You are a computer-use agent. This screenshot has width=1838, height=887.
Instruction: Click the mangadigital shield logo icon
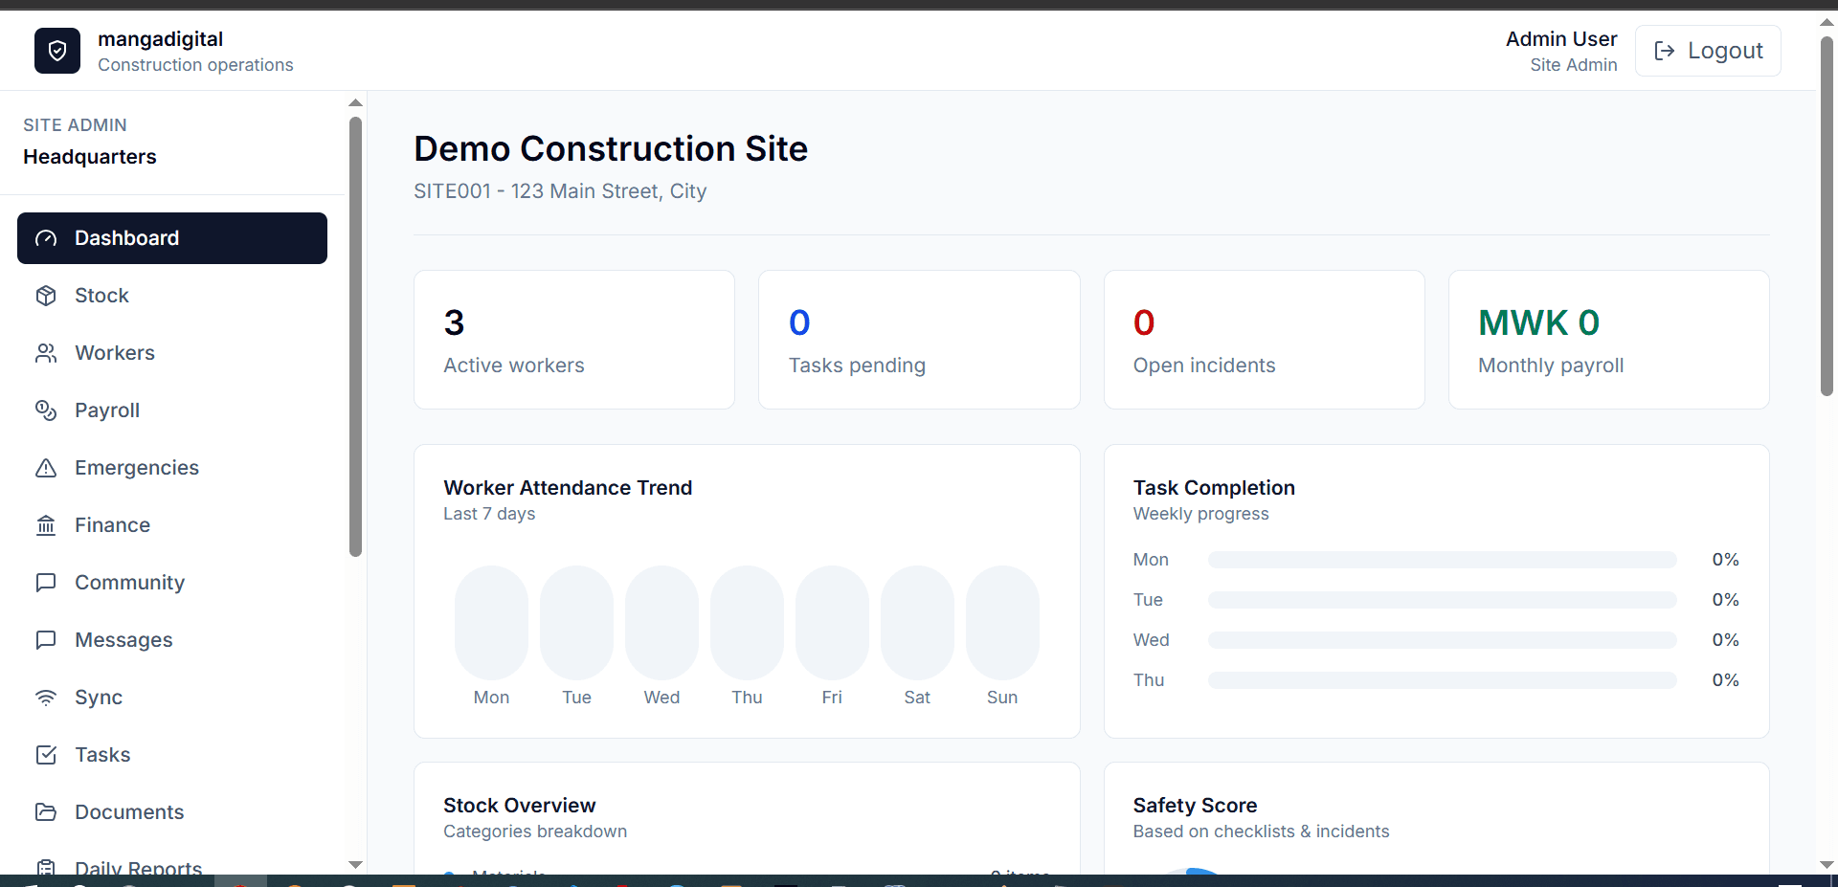(57, 51)
